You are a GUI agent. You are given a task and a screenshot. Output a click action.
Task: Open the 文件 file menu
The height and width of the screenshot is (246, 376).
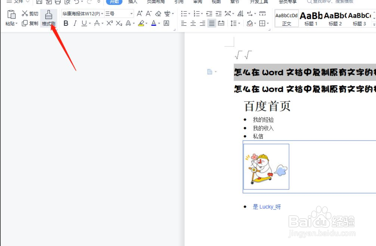18,1
